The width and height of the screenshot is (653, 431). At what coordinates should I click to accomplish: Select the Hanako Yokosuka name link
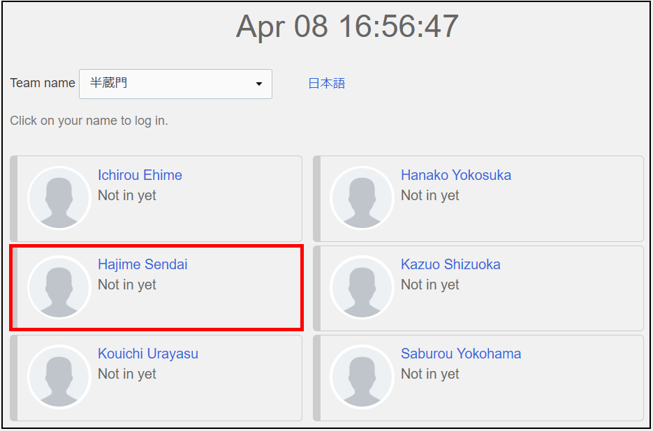coord(455,175)
